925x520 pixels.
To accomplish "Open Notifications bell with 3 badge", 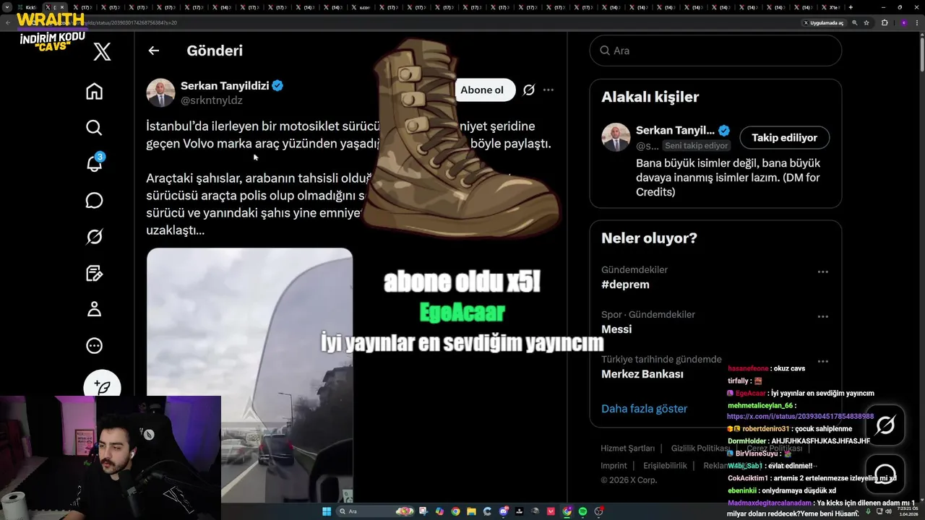I will point(95,163).
